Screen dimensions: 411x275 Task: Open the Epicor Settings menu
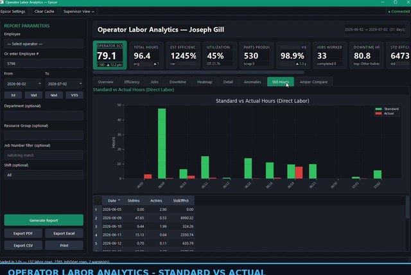(x=13, y=12)
